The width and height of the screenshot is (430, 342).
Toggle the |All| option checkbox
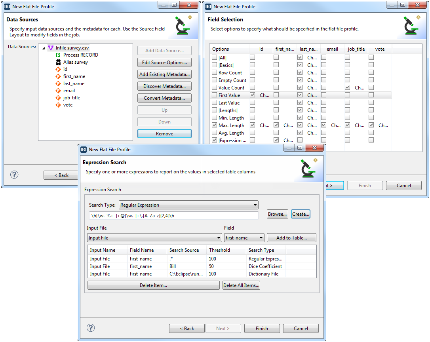pyautogui.click(x=215, y=57)
